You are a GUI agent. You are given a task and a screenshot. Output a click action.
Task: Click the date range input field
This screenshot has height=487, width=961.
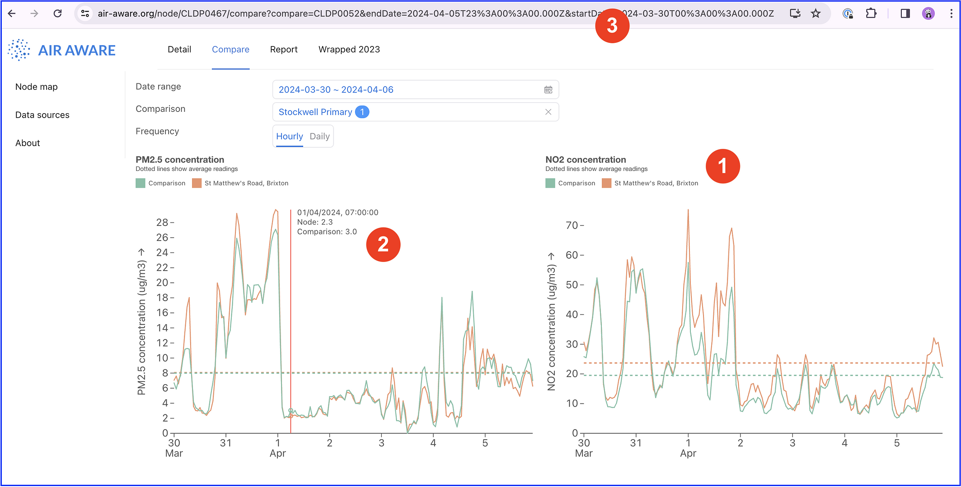click(416, 90)
